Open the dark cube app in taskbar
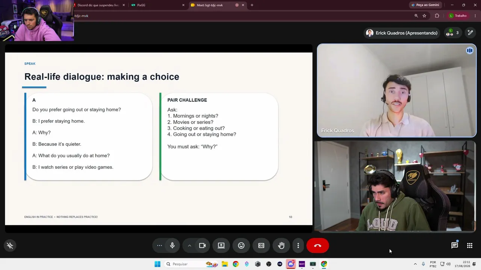481x270 pixels. 258,264
